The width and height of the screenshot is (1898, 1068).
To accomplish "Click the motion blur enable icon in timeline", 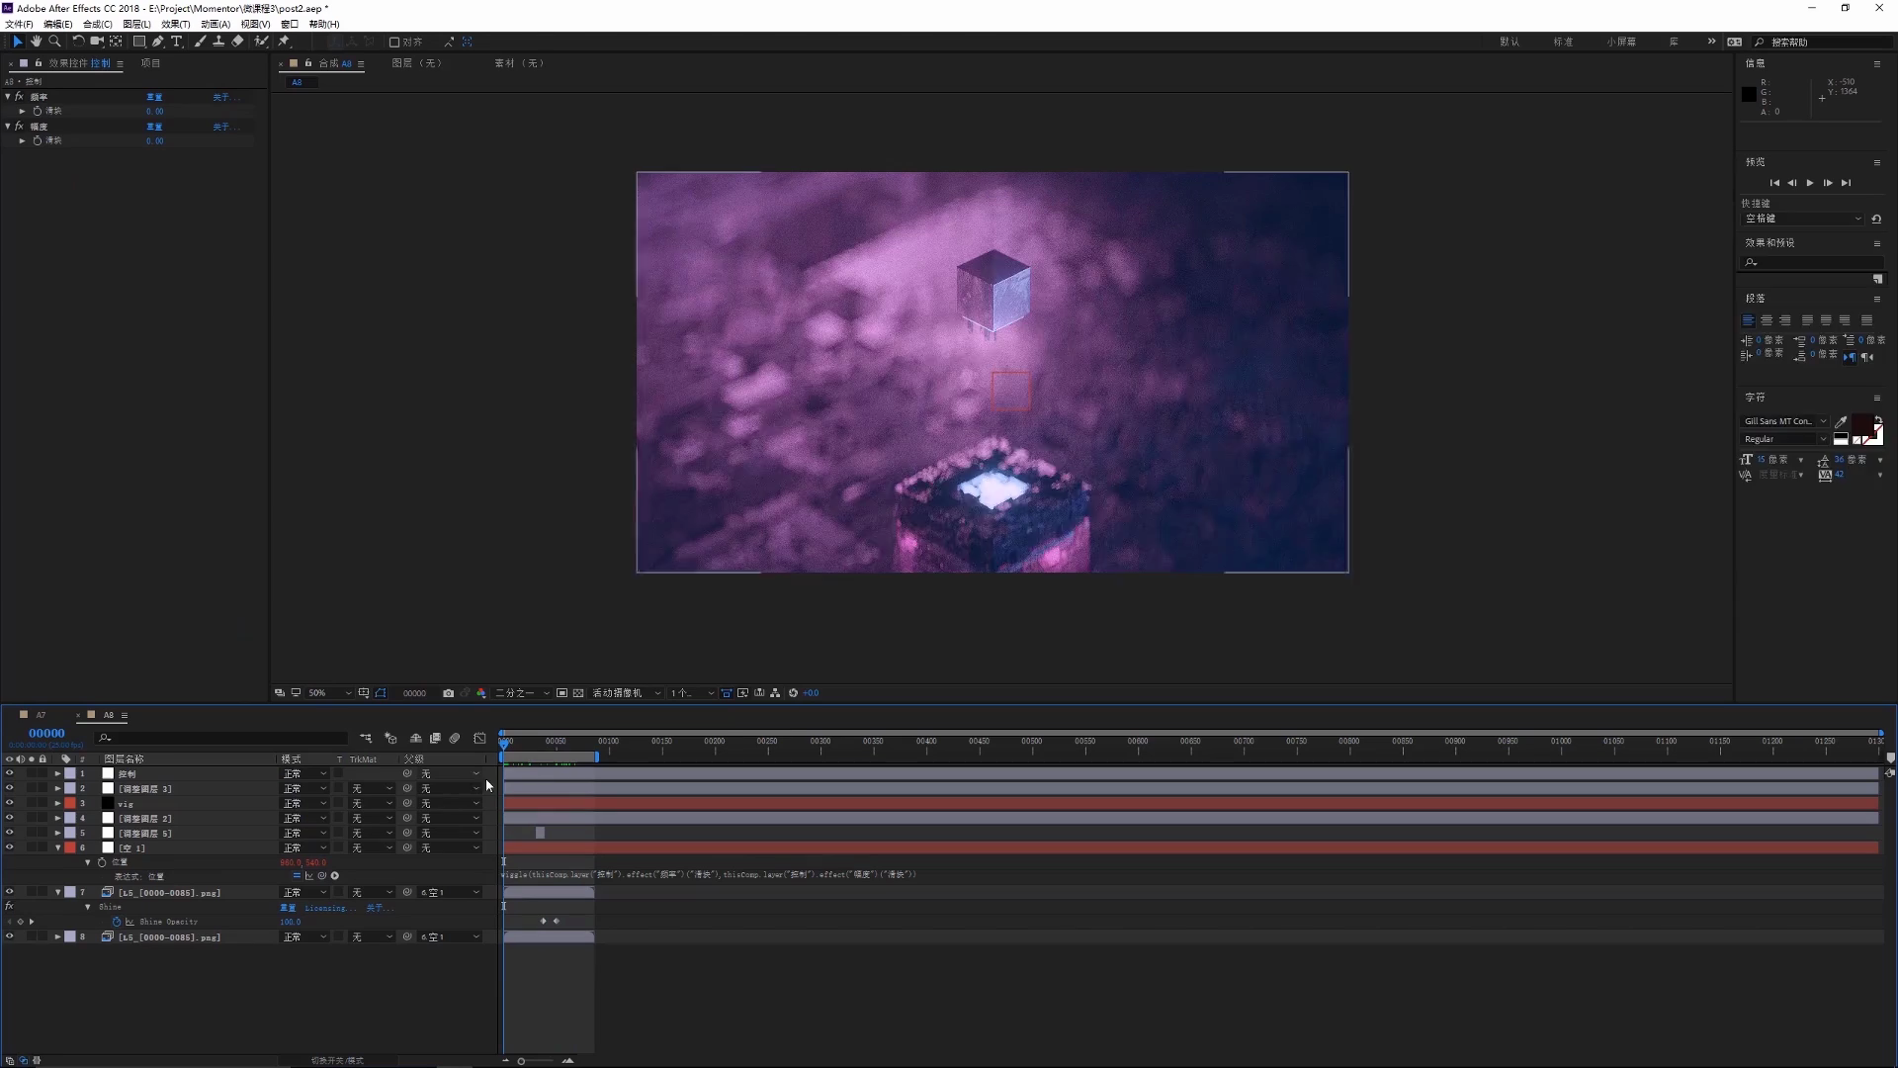I will coord(455,739).
